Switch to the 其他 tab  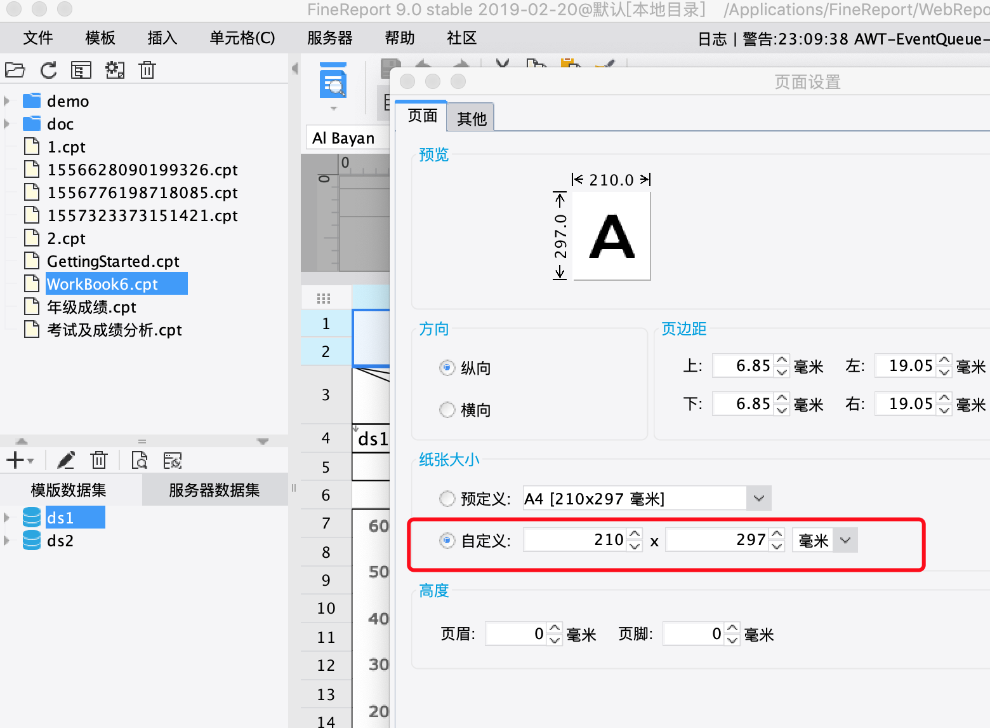(x=472, y=118)
